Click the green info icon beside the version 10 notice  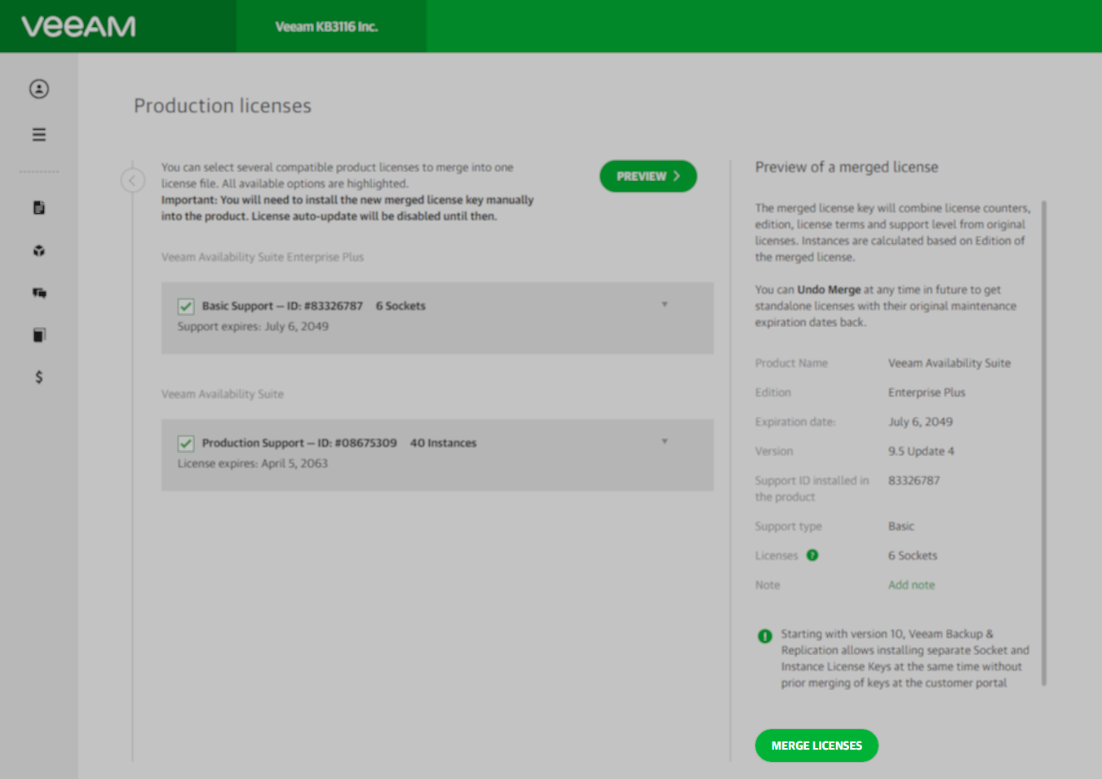coord(765,636)
